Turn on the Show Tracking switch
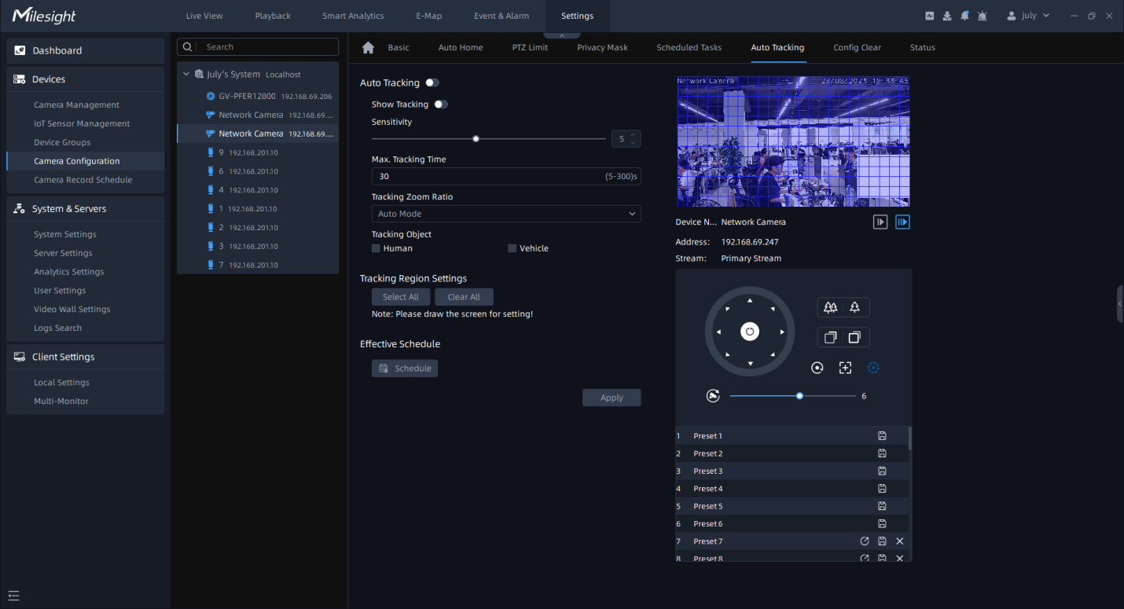This screenshot has width=1124, height=609. [x=441, y=105]
